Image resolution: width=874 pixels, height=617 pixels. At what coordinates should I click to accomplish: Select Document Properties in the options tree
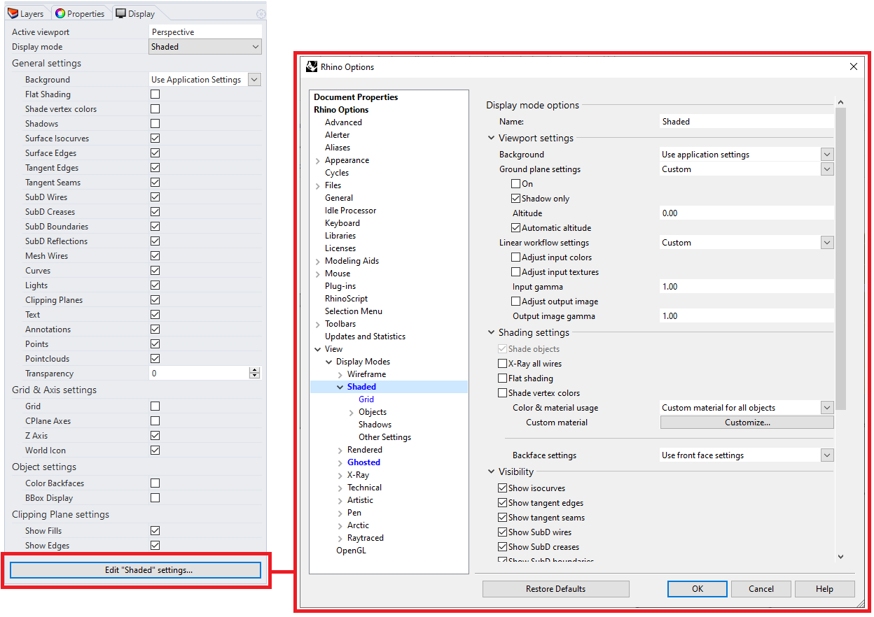click(356, 97)
